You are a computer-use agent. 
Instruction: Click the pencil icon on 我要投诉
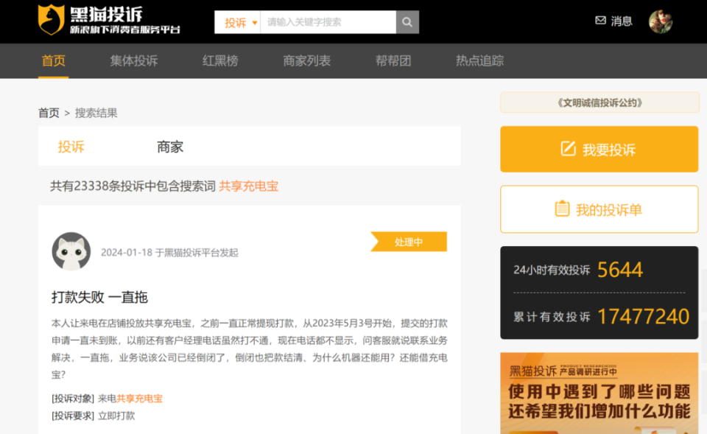pyautogui.click(x=568, y=150)
